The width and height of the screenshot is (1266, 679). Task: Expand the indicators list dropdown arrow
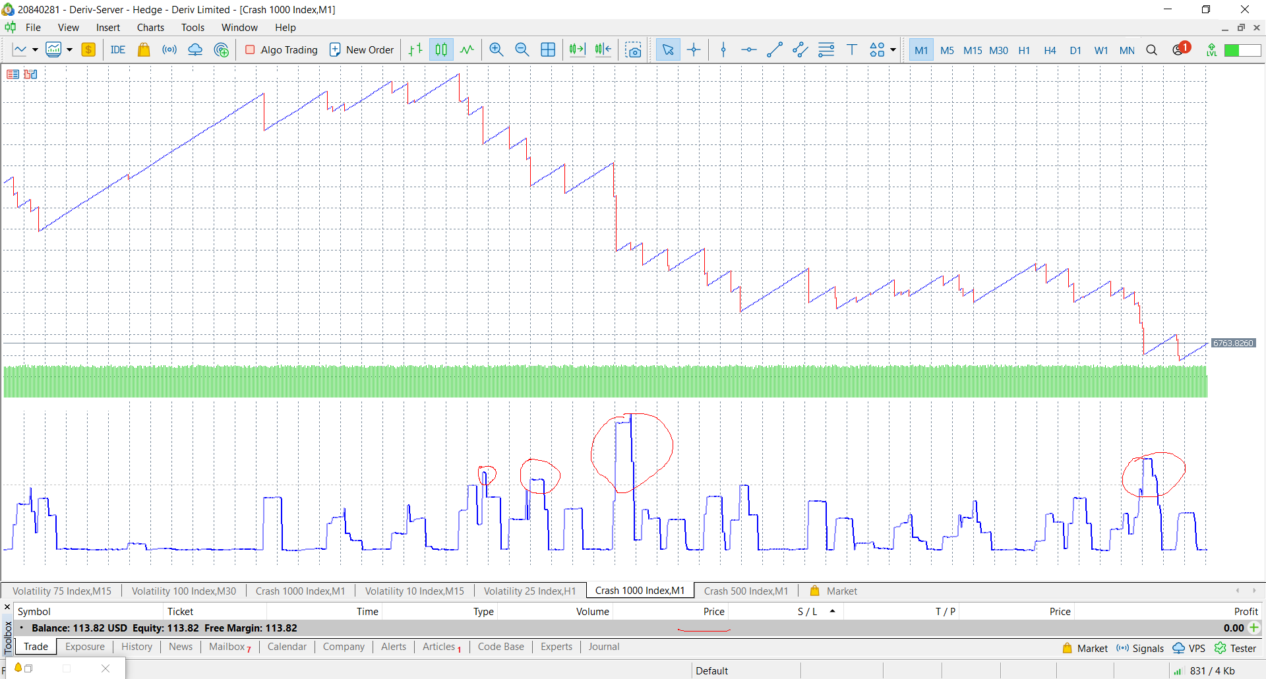[69, 50]
